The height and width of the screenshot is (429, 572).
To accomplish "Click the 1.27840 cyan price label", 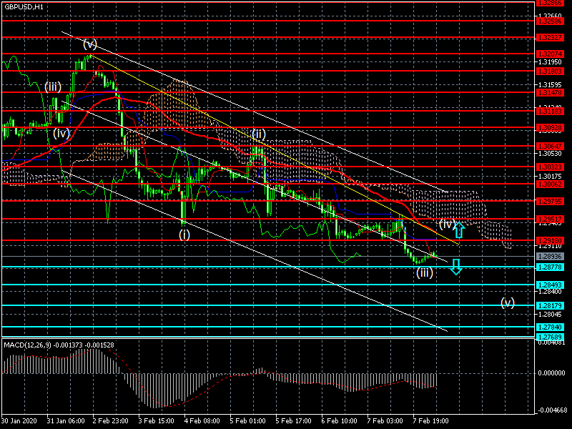I will [x=550, y=327].
